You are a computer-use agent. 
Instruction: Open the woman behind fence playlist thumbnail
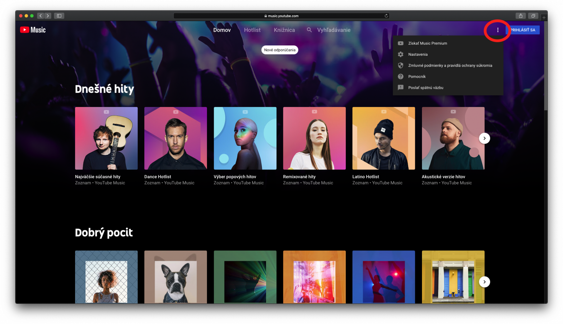coord(106,277)
